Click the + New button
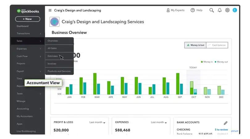Screen dimensions: 250x139 pyautogui.click(x=27, y=19)
